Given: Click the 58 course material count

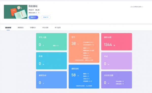Looking at the screenshot, I should pos(73,75).
